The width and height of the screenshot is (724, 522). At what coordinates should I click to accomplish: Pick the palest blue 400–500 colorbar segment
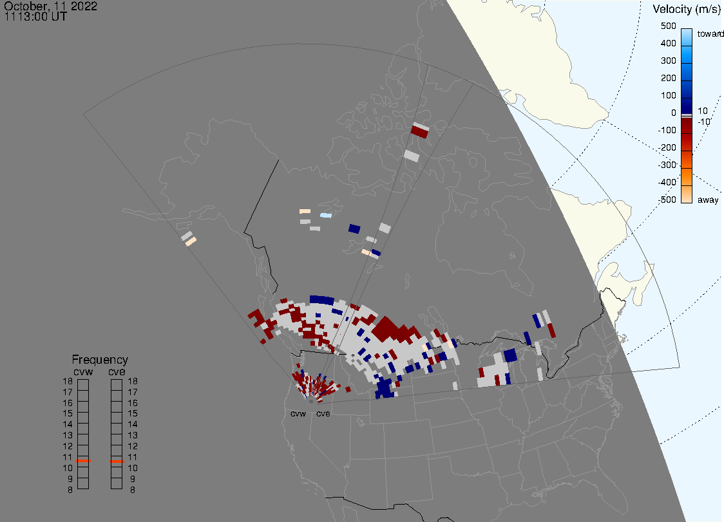(687, 37)
